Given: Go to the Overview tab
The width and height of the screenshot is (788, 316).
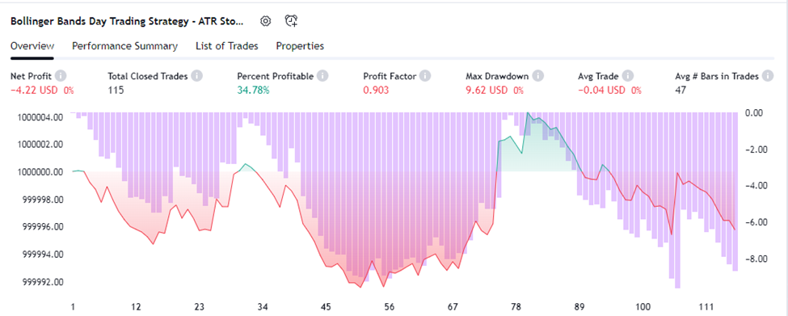Looking at the screenshot, I should tap(32, 46).
